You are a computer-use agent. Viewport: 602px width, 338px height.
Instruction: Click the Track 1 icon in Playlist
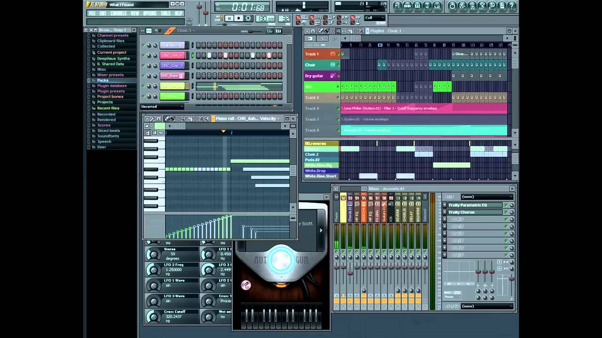click(333, 54)
